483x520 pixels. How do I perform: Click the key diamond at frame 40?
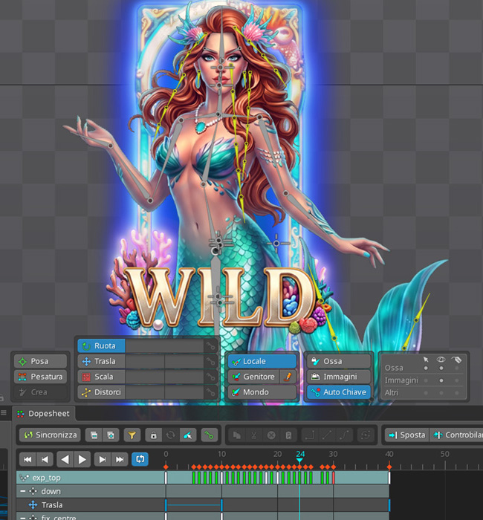tap(389, 467)
